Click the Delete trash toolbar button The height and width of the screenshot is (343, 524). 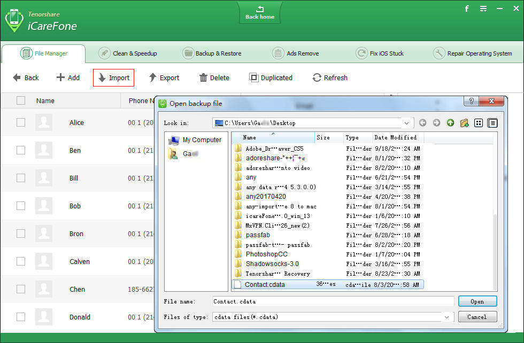214,77
